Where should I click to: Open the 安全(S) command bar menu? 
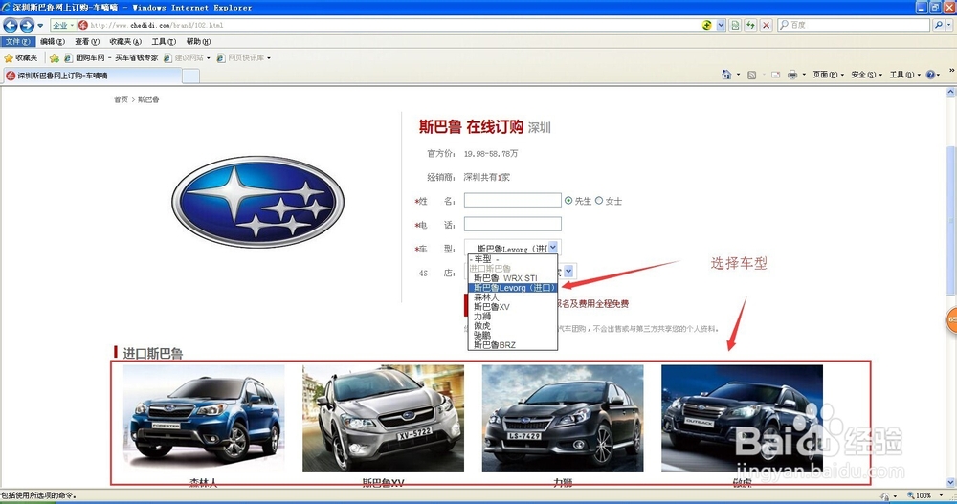866,75
